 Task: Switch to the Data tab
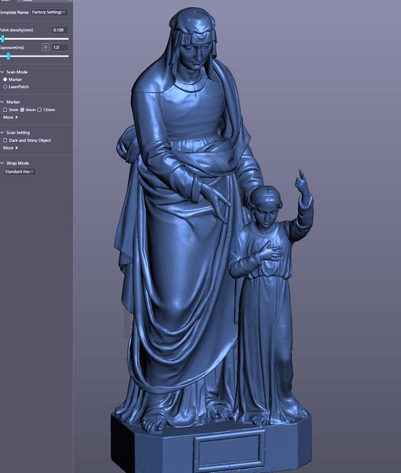coord(27,1)
